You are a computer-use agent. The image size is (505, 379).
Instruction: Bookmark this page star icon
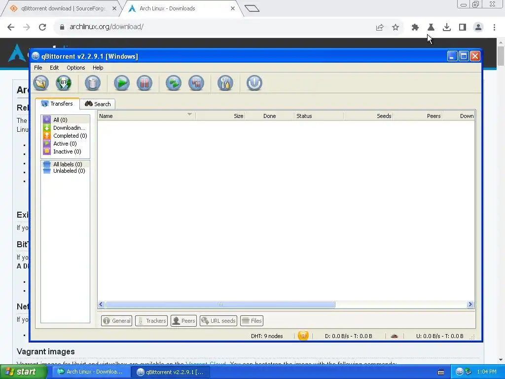tap(396, 28)
